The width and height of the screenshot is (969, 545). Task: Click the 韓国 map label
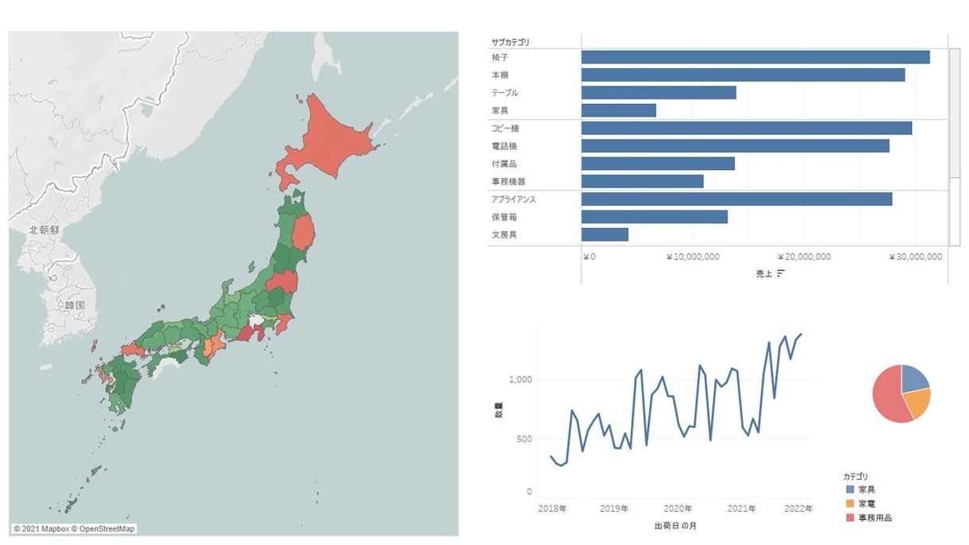(75, 306)
